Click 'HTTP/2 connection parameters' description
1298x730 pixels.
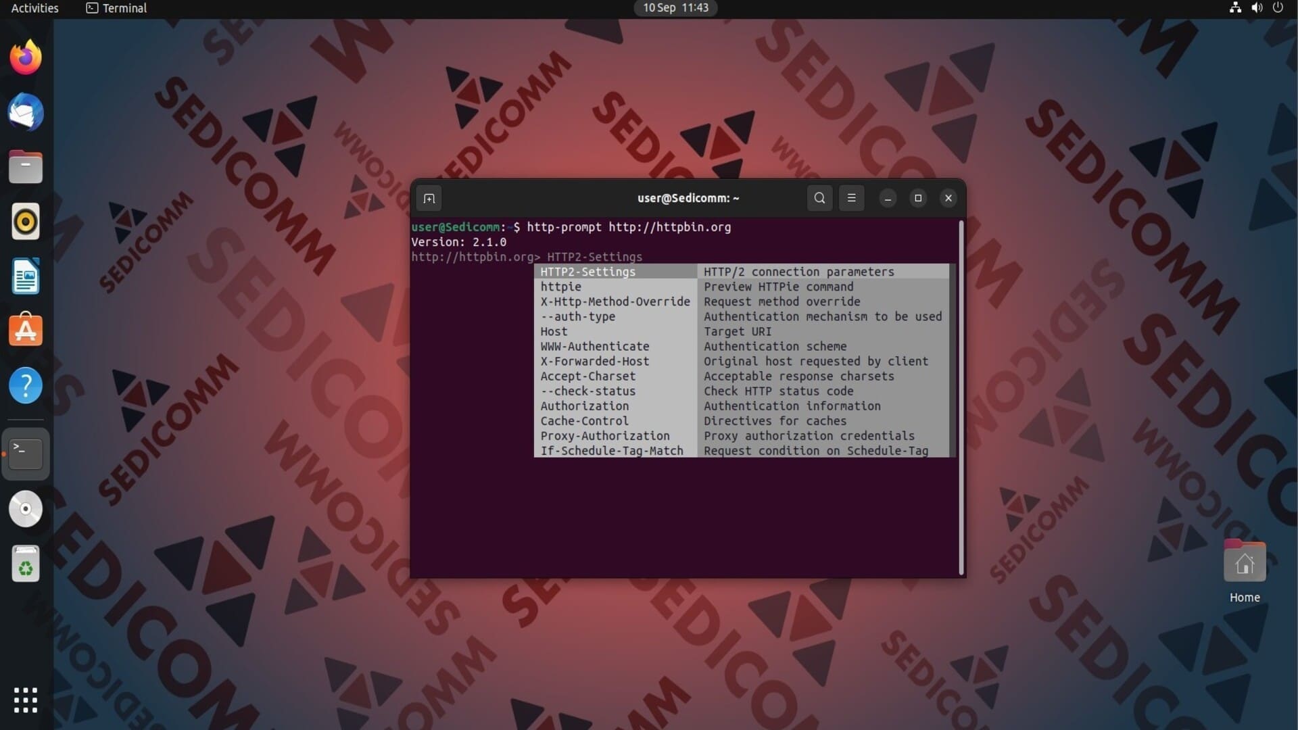pyautogui.click(x=798, y=272)
